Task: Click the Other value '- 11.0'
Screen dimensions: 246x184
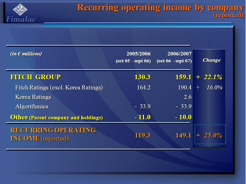Action: [x=142, y=117]
